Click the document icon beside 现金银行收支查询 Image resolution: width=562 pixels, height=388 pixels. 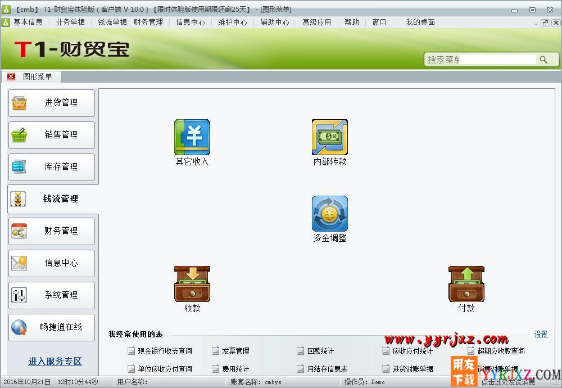point(131,351)
